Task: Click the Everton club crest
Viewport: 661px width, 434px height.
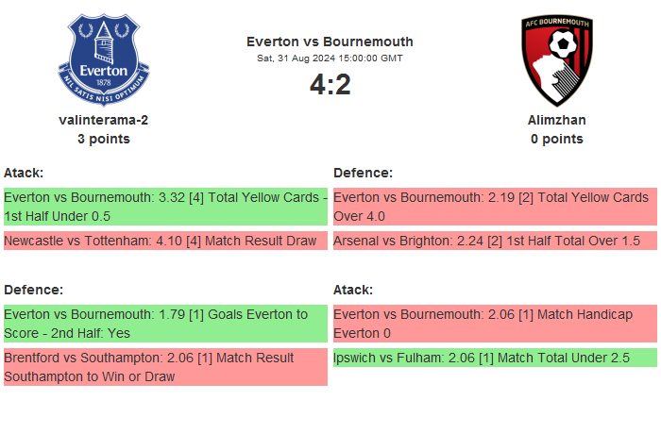Action: point(104,60)
